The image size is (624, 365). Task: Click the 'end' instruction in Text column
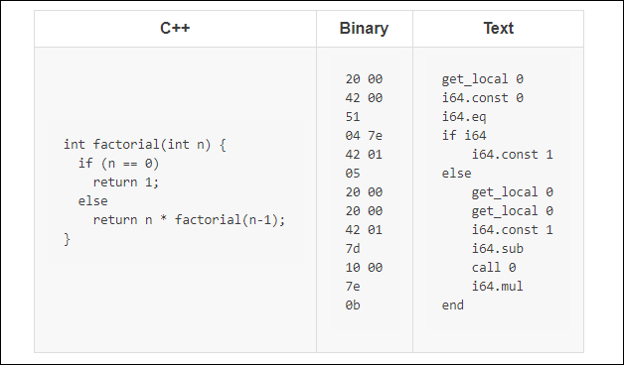tap(453, 305)
